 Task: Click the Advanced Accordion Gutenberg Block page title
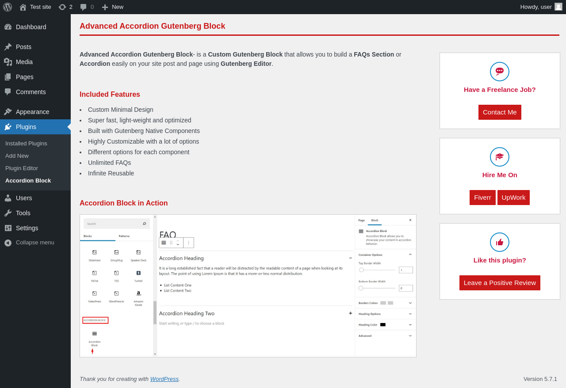(153, 26)
